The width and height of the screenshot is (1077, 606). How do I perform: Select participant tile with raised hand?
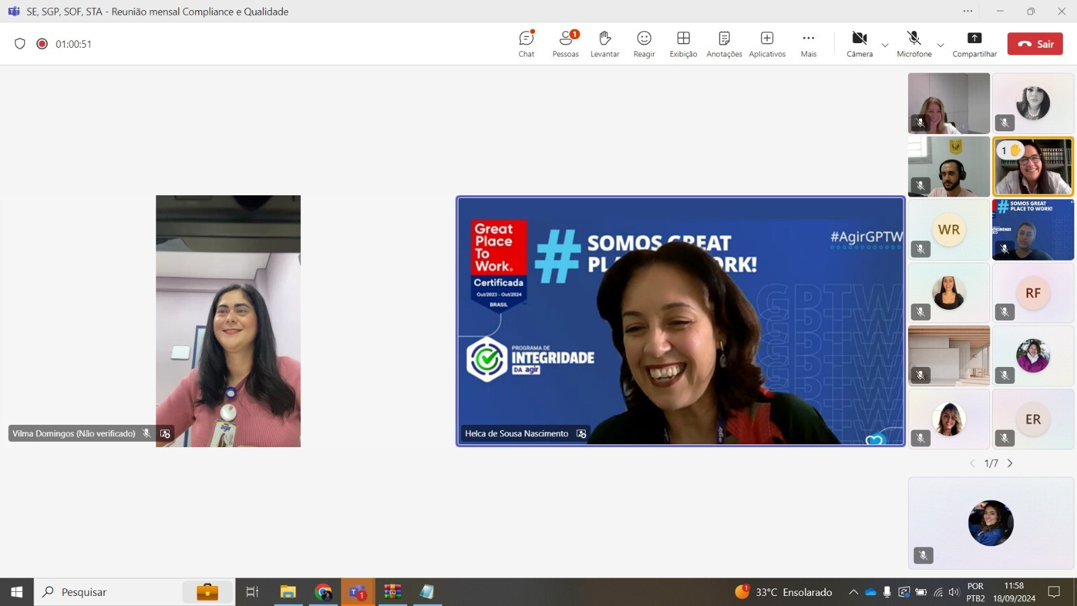point(1033,167)
